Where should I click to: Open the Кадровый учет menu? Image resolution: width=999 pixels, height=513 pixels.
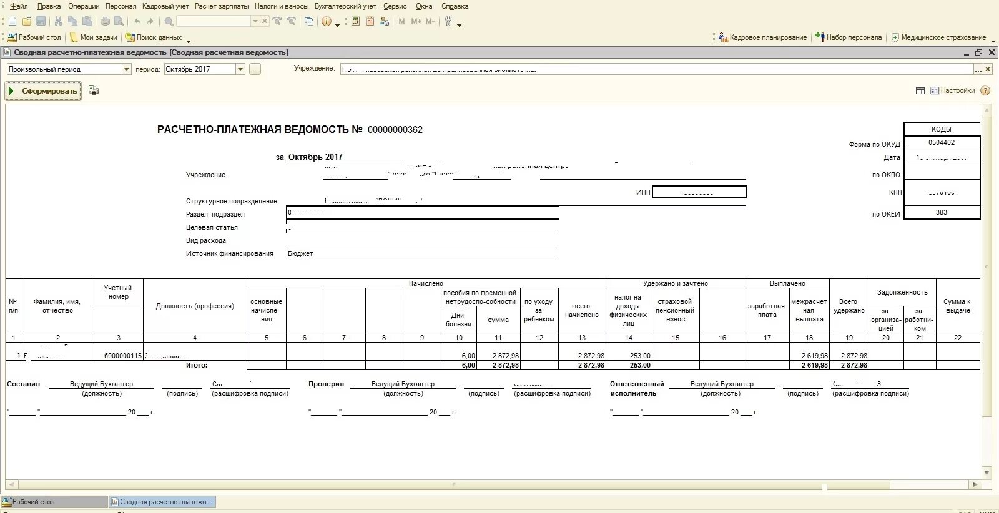pyautogui.click(x=165, y=6)
